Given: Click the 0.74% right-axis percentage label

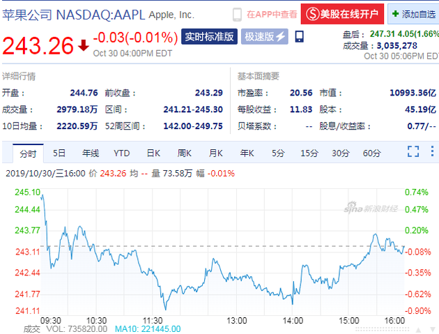Looking at the screenshot, I should tap(417, 192).
